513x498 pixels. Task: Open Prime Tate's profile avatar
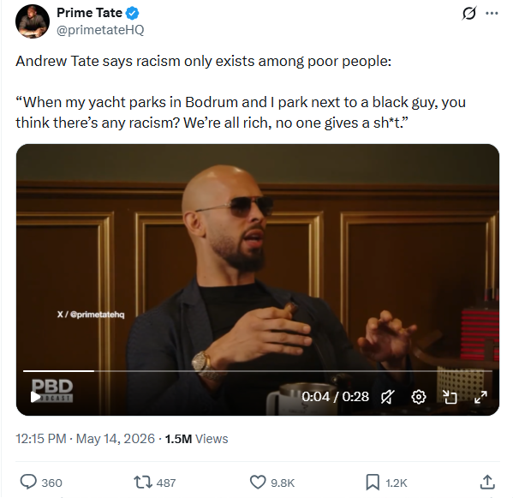click(33, 21)
